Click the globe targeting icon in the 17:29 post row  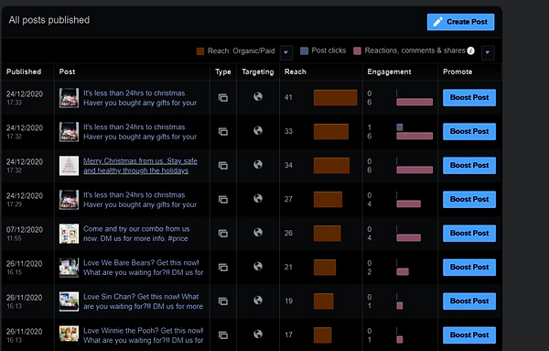258,199
